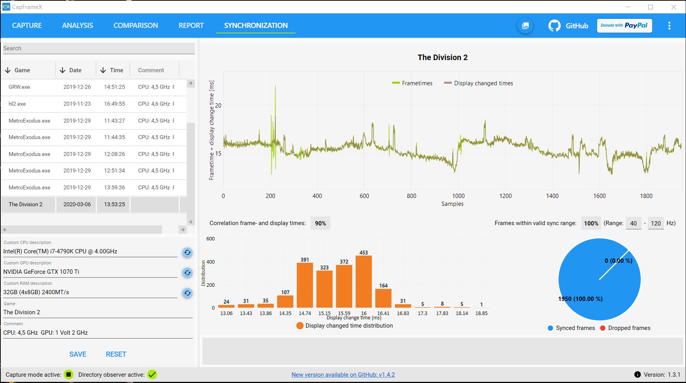Click the horizontal list scrollbar thumb
Viewport: 686px width, 383px height.
85,230
